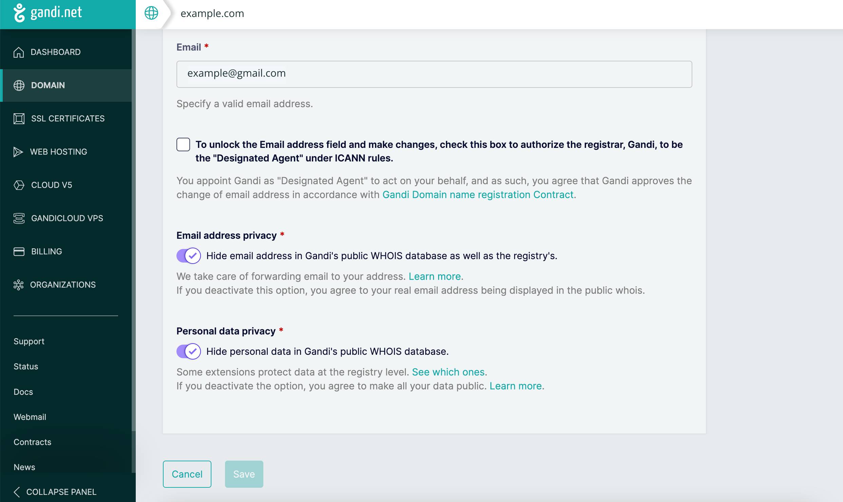The height and width of the screenshot is (502, 843).
Task: Open the See which ones link
Action: click(448, 372)
